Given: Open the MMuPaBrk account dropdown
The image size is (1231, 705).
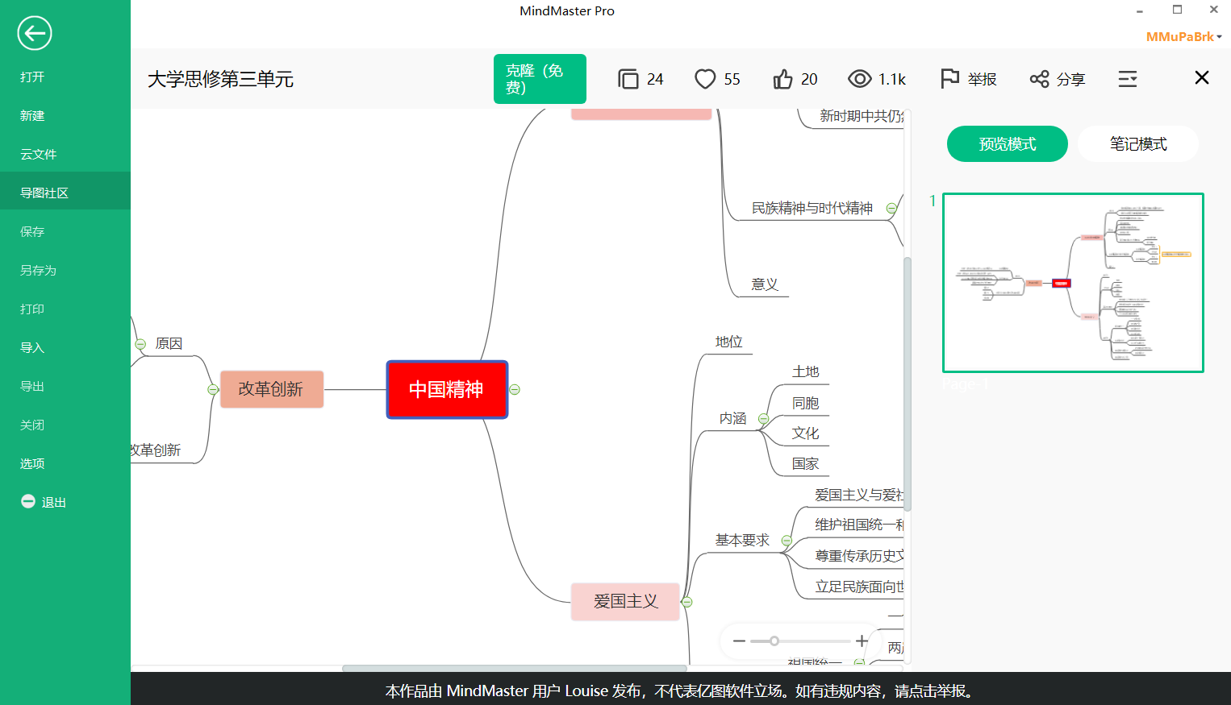Looking at the screenshot, I should point(1183,36).
